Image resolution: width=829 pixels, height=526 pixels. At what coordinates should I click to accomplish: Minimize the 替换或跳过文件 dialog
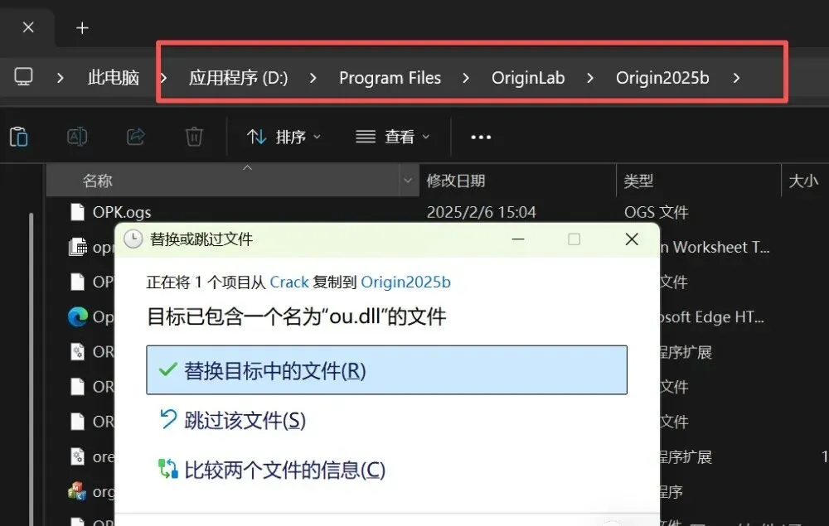click(x=518, y=239)
